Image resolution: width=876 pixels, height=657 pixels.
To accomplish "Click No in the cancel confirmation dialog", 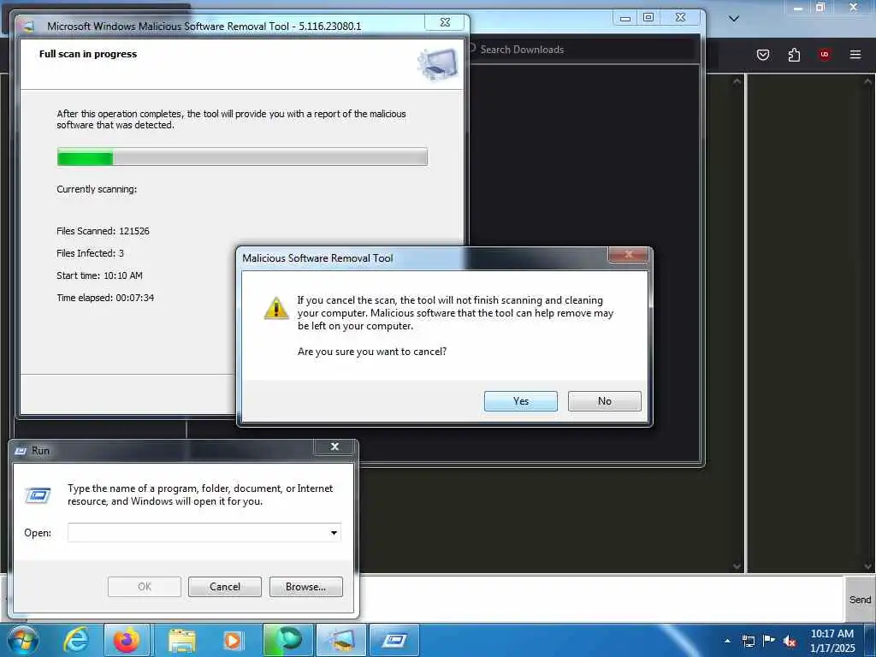I will tap(605, 401).
